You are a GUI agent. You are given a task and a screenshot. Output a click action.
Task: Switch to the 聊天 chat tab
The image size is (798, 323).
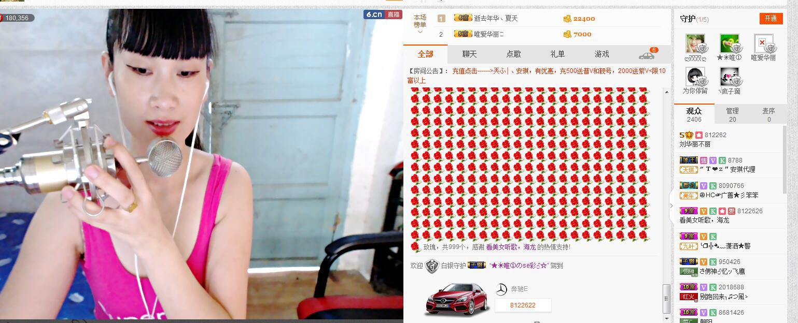click(469, 54)
